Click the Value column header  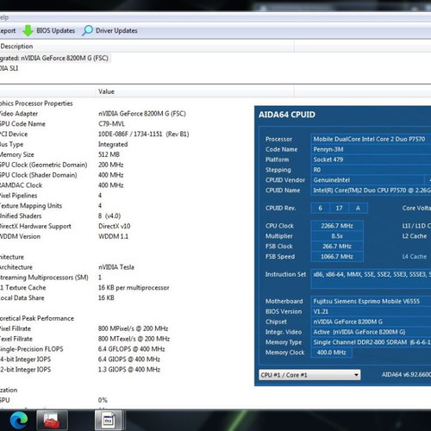click(x=106, y=91)
